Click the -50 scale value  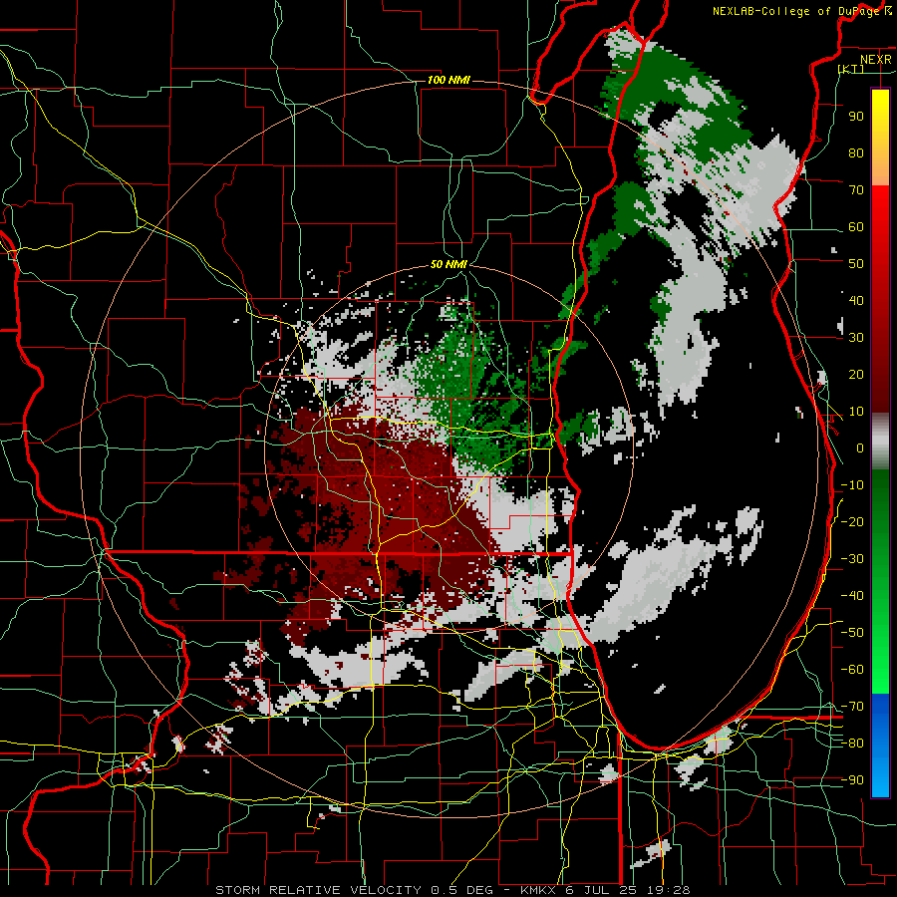click(x=852, y=633)
